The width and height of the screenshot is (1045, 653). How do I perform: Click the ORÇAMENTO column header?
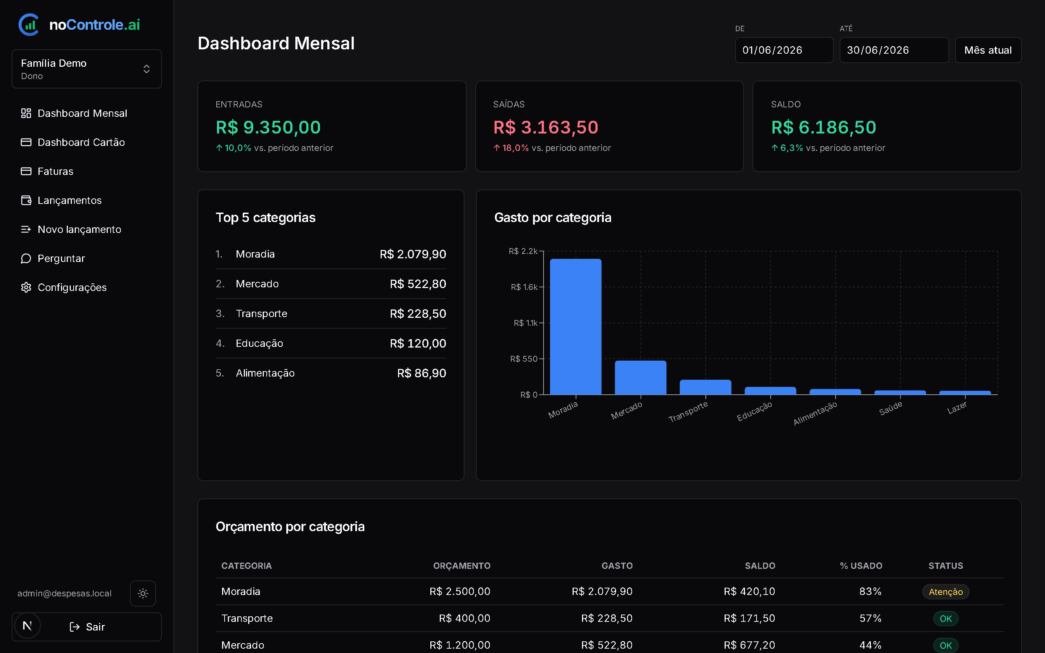(462, 566)
